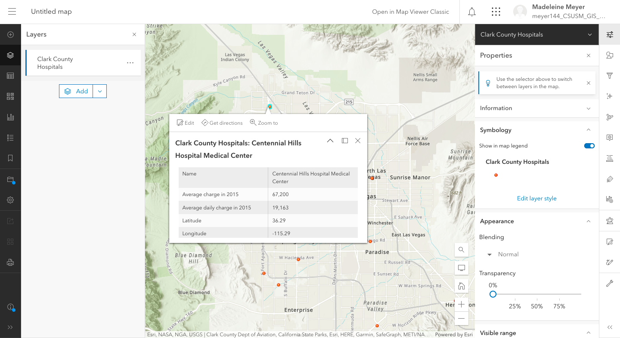The width and height of the screenshot is (620, 338).
Task: Open the Add layer dropdown arrow
Action: point(100,91)
